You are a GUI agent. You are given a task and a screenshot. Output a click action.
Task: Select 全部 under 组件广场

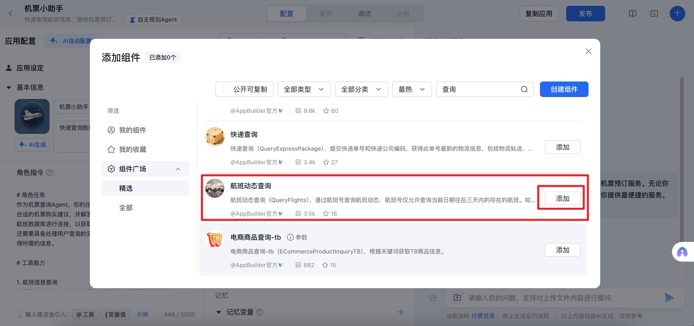(x=126, y=208)
